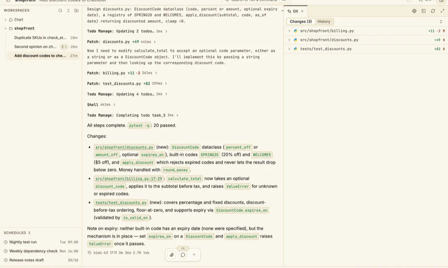The height and width of the screenshot is (268, 448).
Task: Select the Git panel tab
Action: pyautogui.click(x=296, y=11)
